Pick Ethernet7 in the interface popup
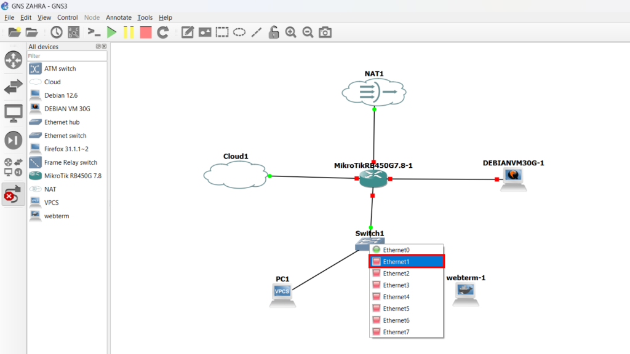Image resolution: width=630 pixels, height=354 pixels. coord(406,332)
